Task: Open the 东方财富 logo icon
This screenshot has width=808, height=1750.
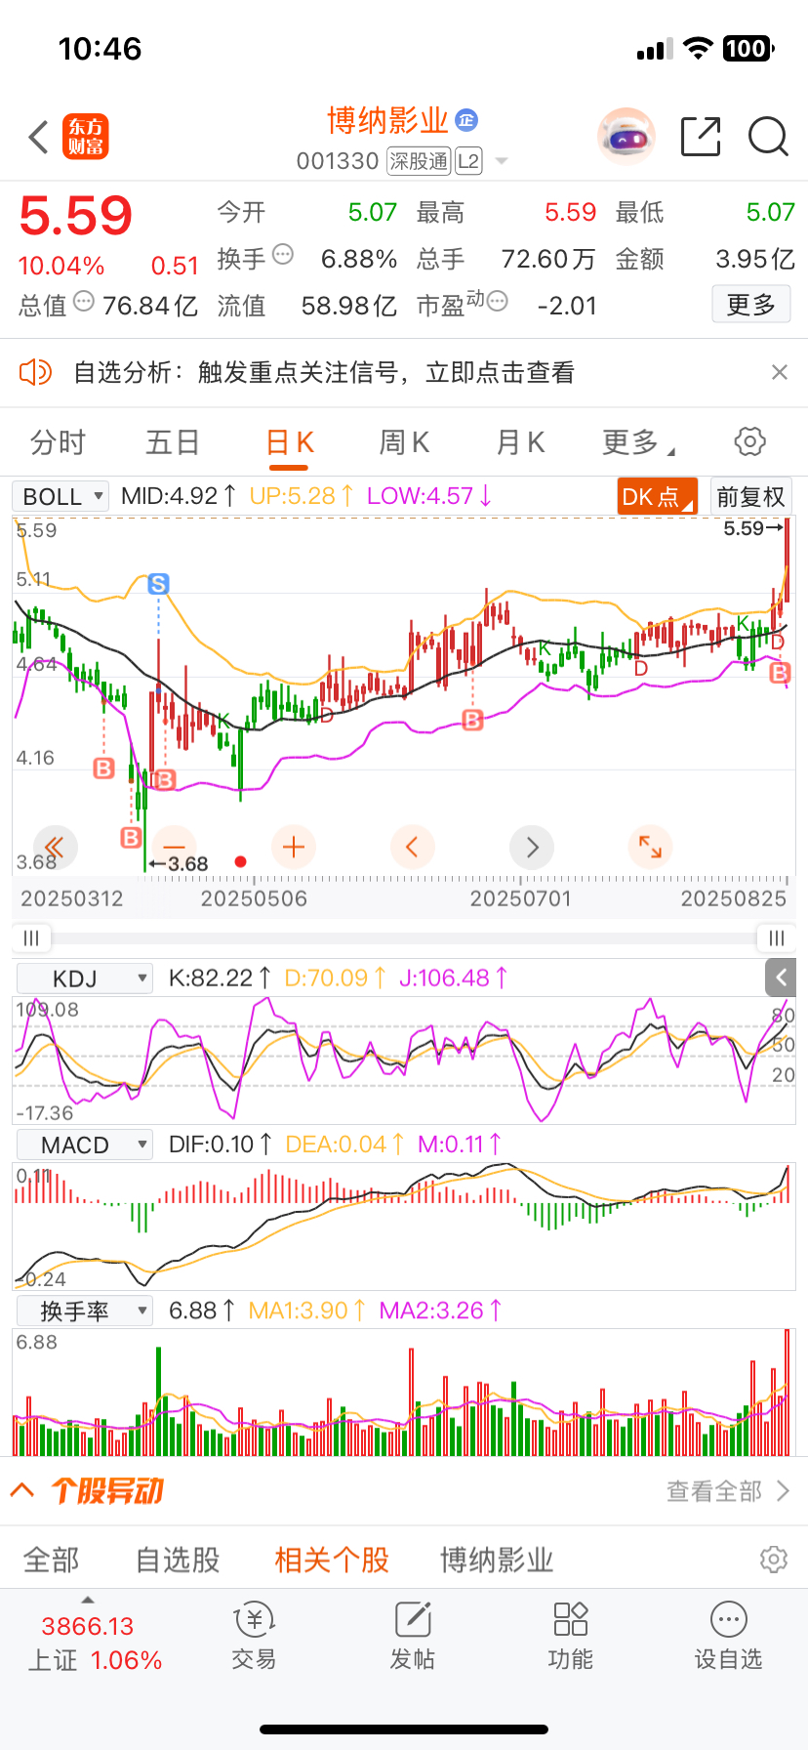Action: (86, 137)
